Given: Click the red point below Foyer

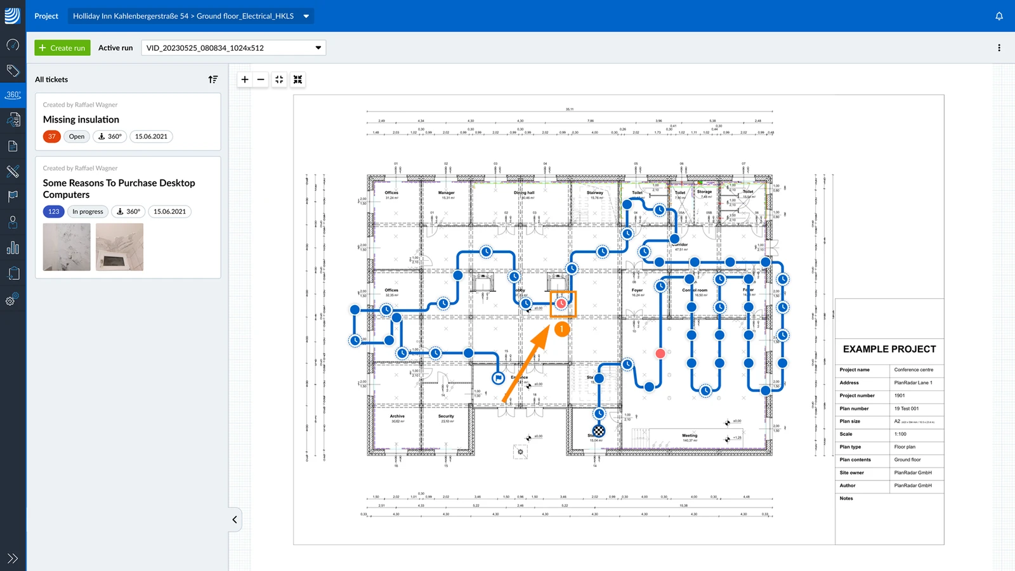Looking at the screenshot, I should [x=660, y=353].
